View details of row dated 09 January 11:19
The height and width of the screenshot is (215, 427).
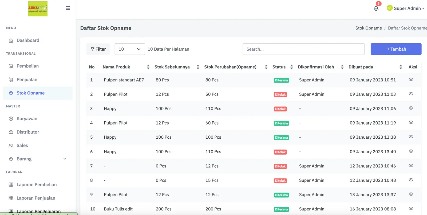point(411,123)
